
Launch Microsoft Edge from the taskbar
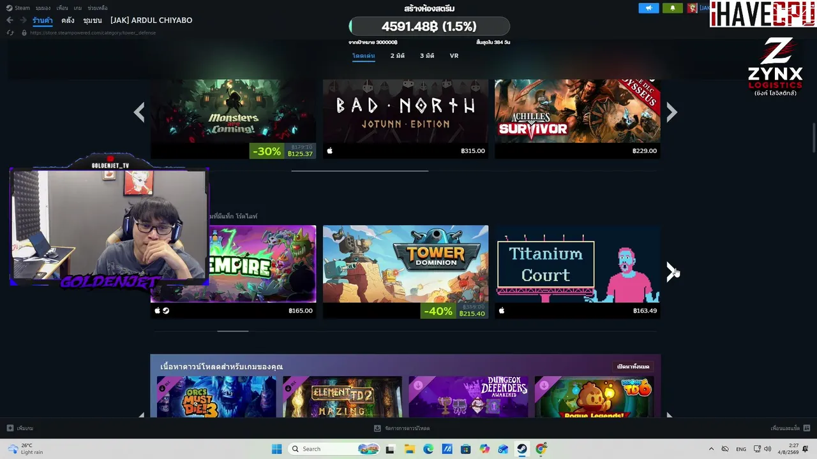(428, 449)
